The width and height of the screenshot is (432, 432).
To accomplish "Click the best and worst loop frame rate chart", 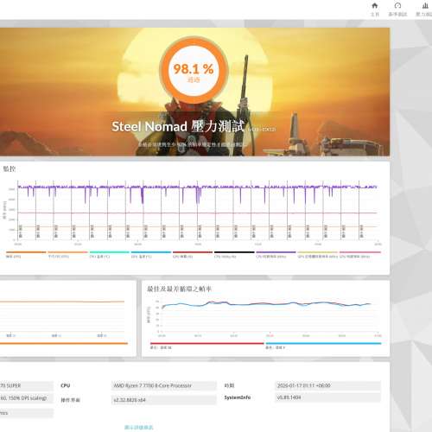I will pos(265,317).
